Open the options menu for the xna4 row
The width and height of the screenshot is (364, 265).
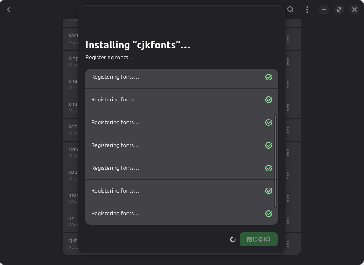coord(288,107)
